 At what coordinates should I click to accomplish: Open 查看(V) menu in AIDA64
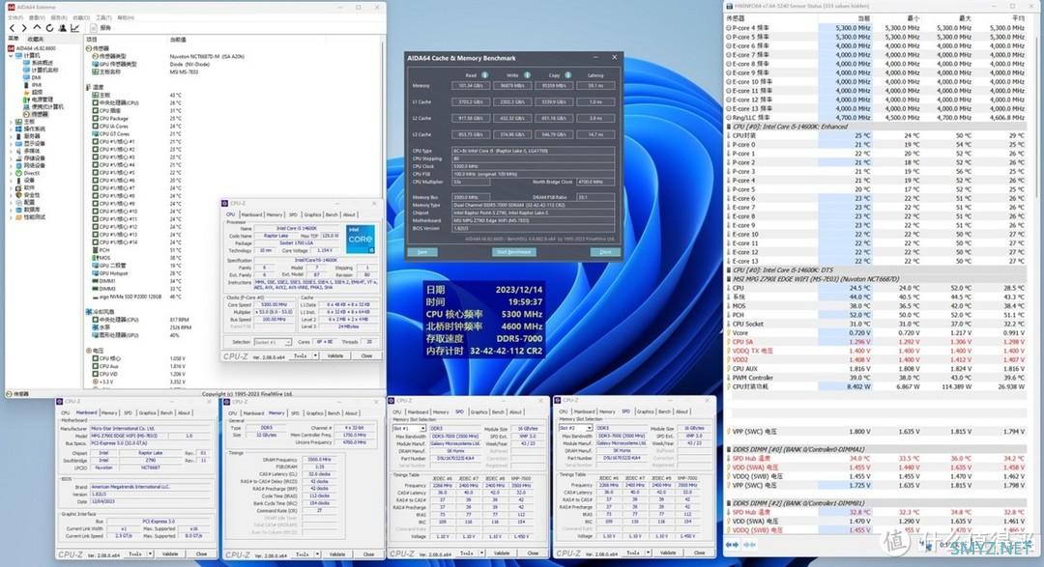click(38, 17)
